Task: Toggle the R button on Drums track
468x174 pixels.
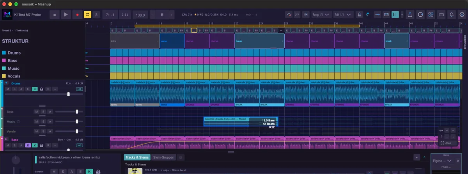Action: [x=48, y=89]
